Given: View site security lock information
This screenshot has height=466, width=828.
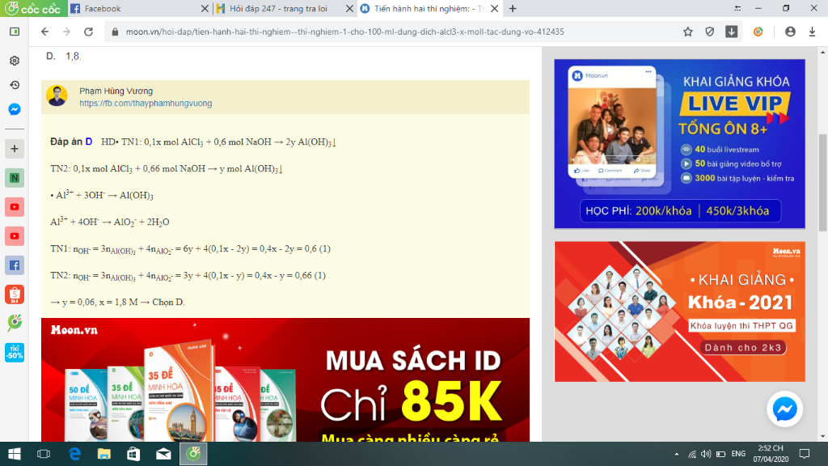Looking at the screenshot, I should point(115,32).
